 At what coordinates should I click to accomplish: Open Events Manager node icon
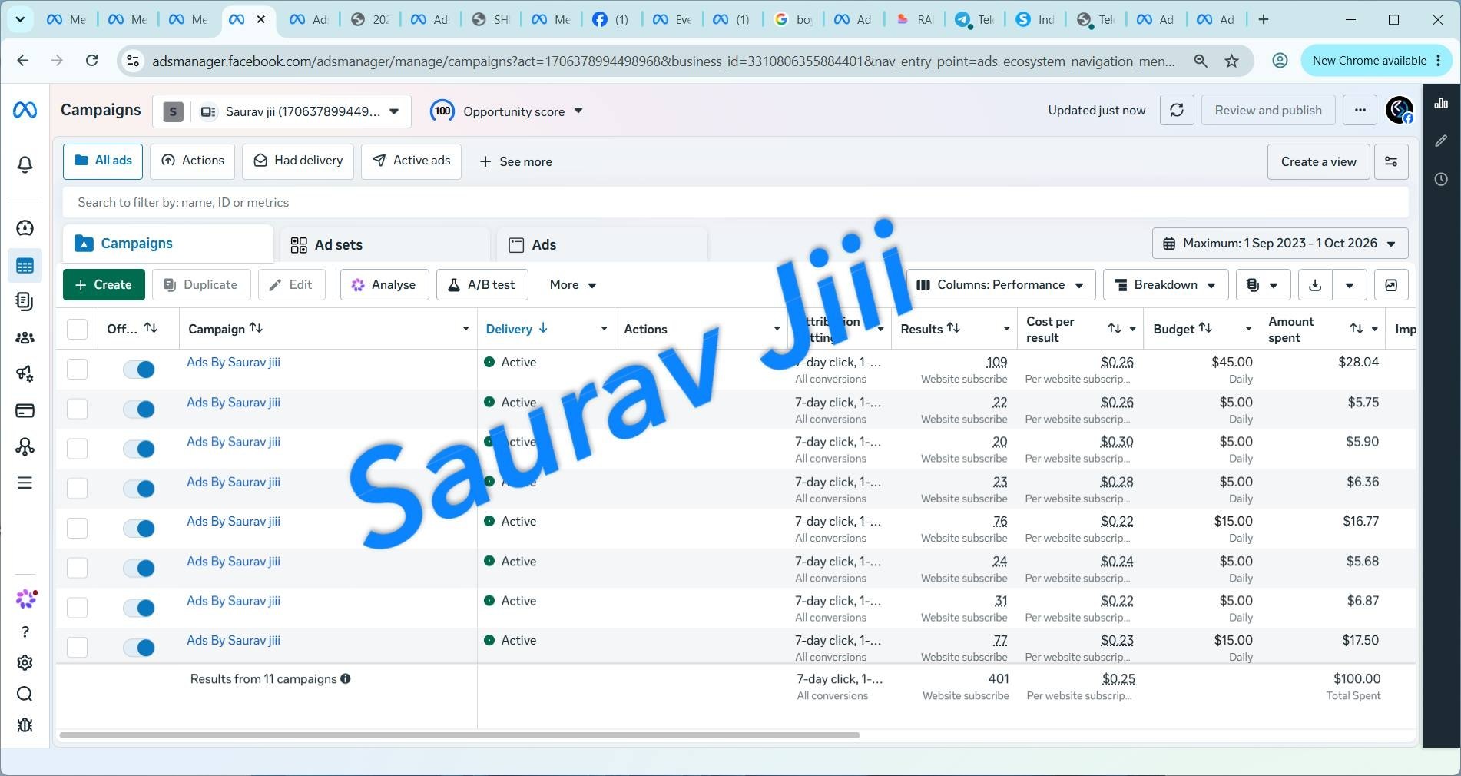coord(25,446)
